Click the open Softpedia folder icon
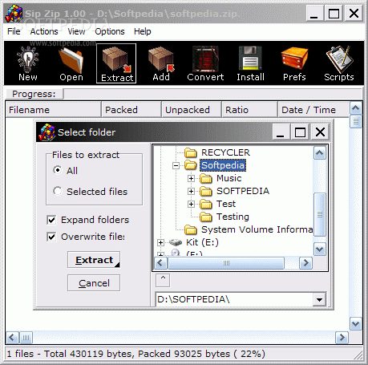 coord(191,165)
